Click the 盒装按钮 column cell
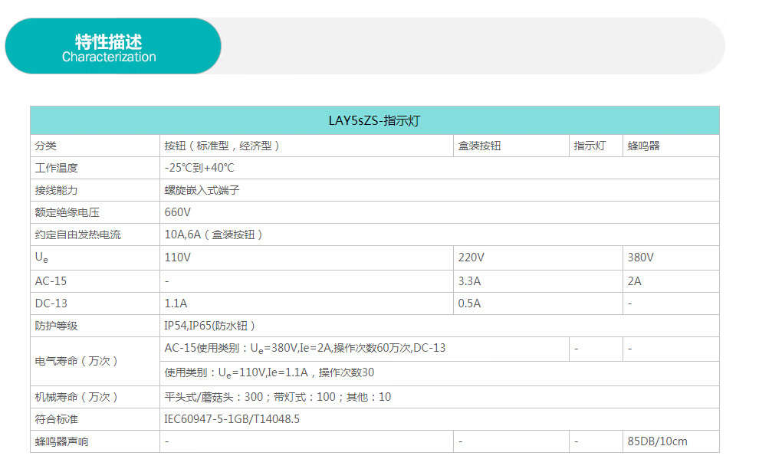The height and width of the screenshot is (469, 759). [x=511, y=146]
